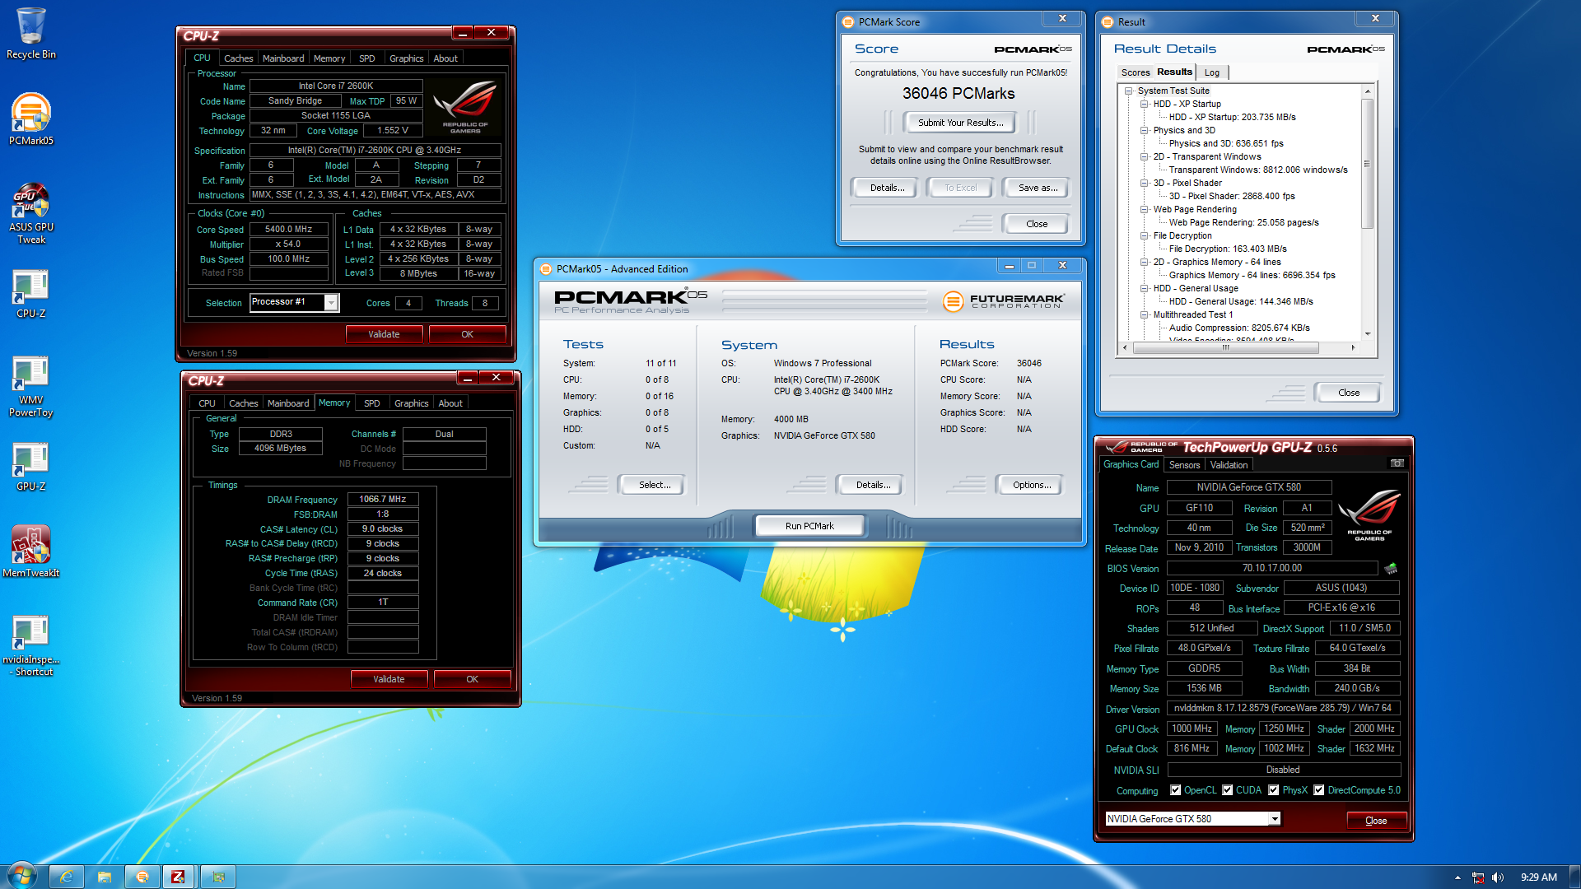
Task: Collapse the HDD - XP Startup node
Action: 1144,104
